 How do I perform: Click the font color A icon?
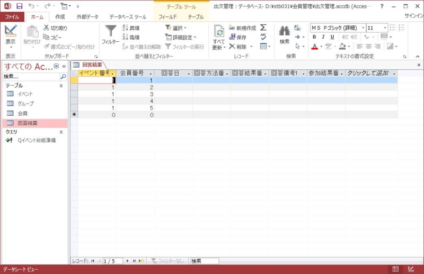(x=314, y=47)
